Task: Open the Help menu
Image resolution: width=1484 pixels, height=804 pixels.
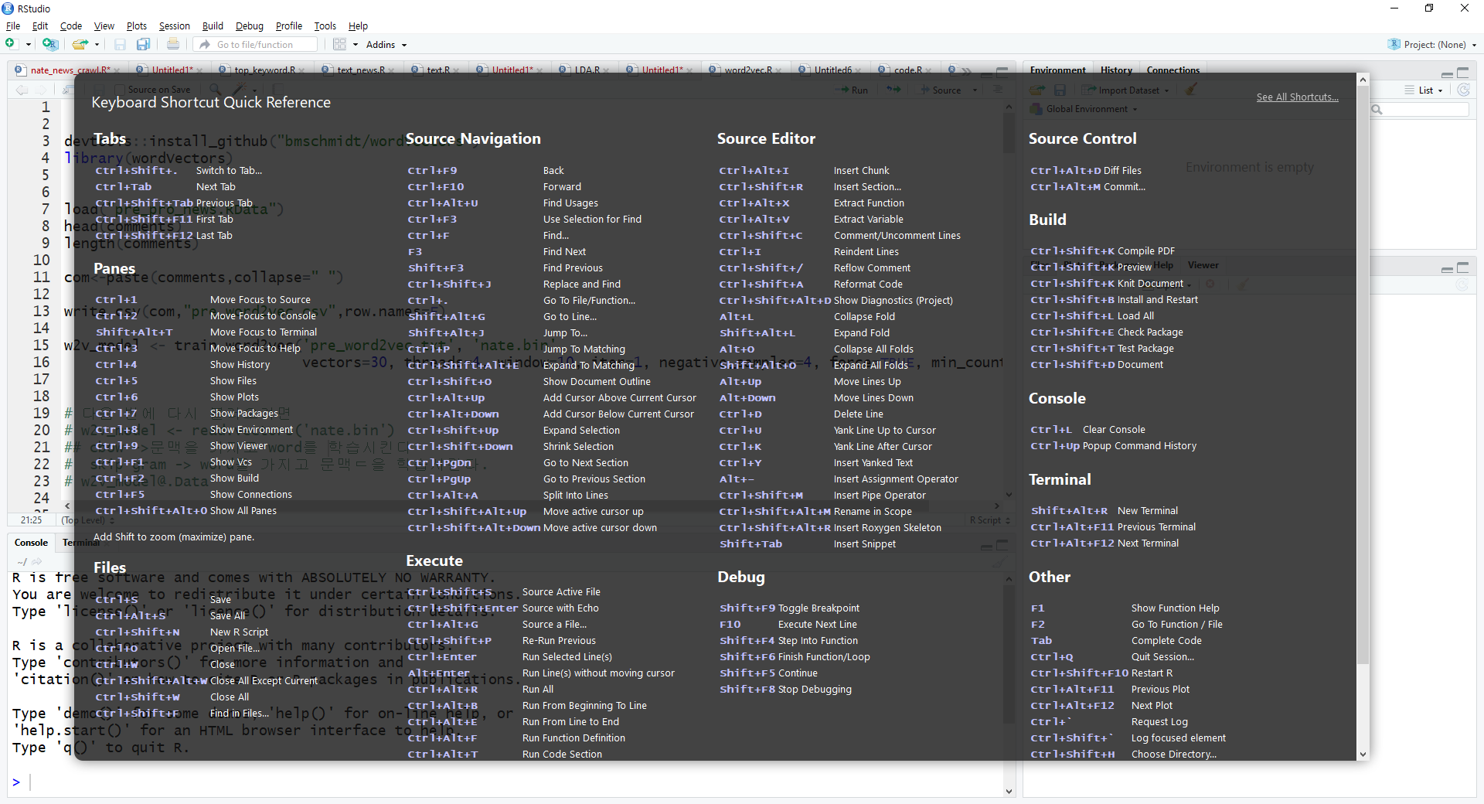Action: point(358,26)
